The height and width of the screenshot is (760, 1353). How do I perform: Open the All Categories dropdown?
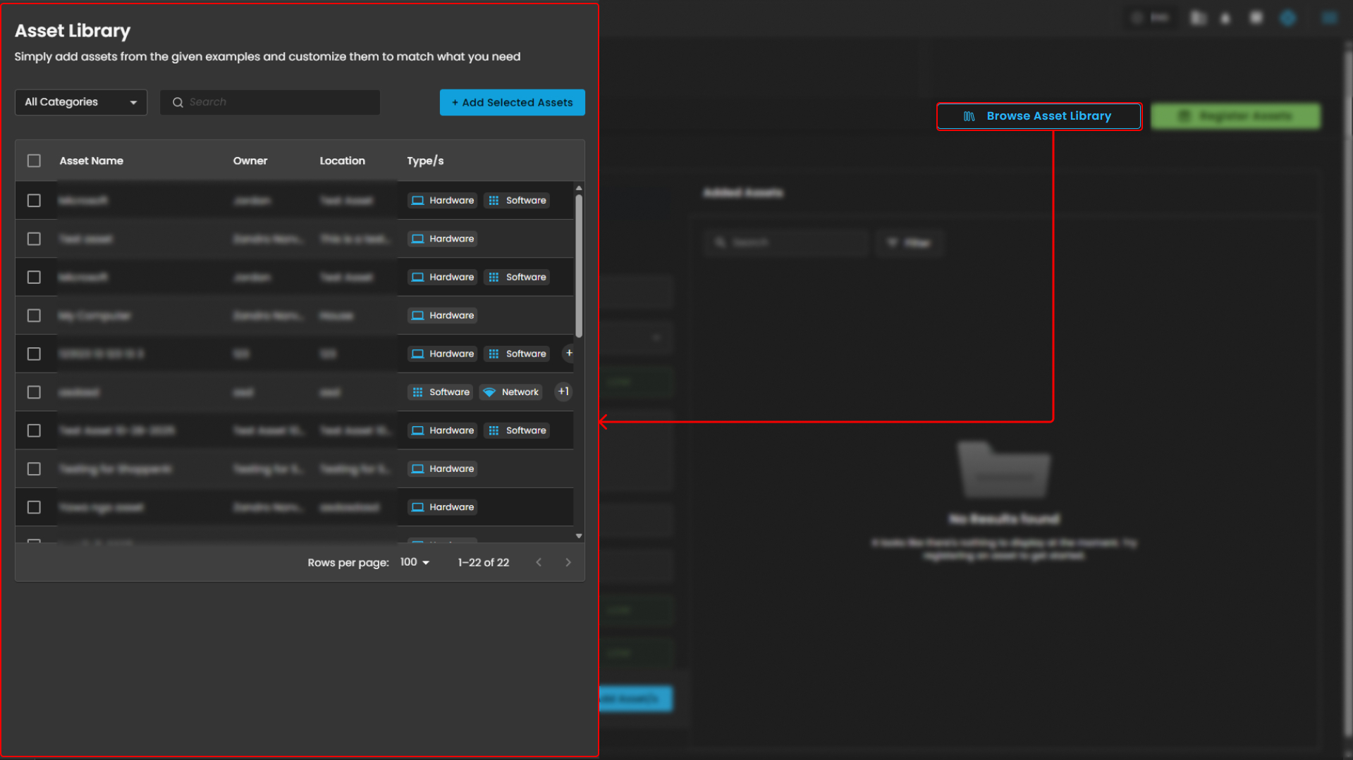pos(81,102)
